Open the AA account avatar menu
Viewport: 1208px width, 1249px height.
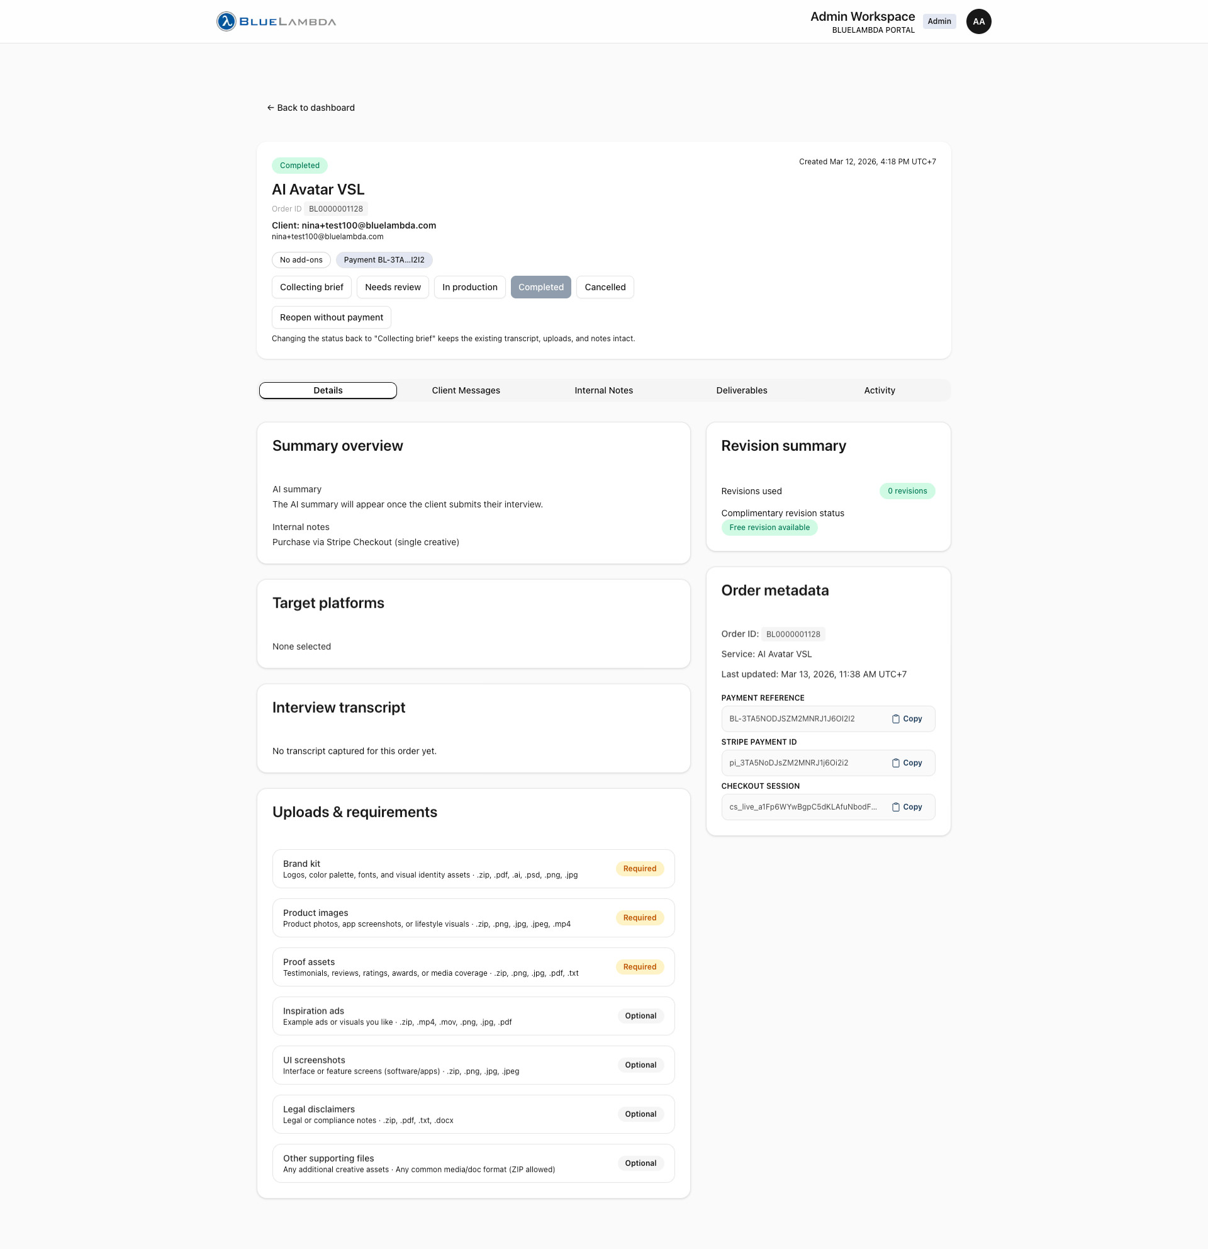pyautogui.click(x=979, y=21)
